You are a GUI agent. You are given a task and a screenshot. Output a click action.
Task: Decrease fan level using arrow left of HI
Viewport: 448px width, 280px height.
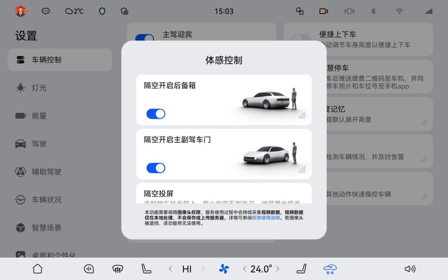tap(170, 269)
